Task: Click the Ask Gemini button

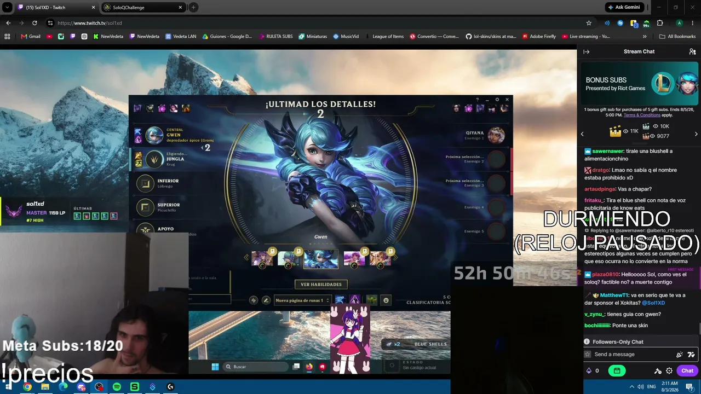Action: [x=624, y=8]
